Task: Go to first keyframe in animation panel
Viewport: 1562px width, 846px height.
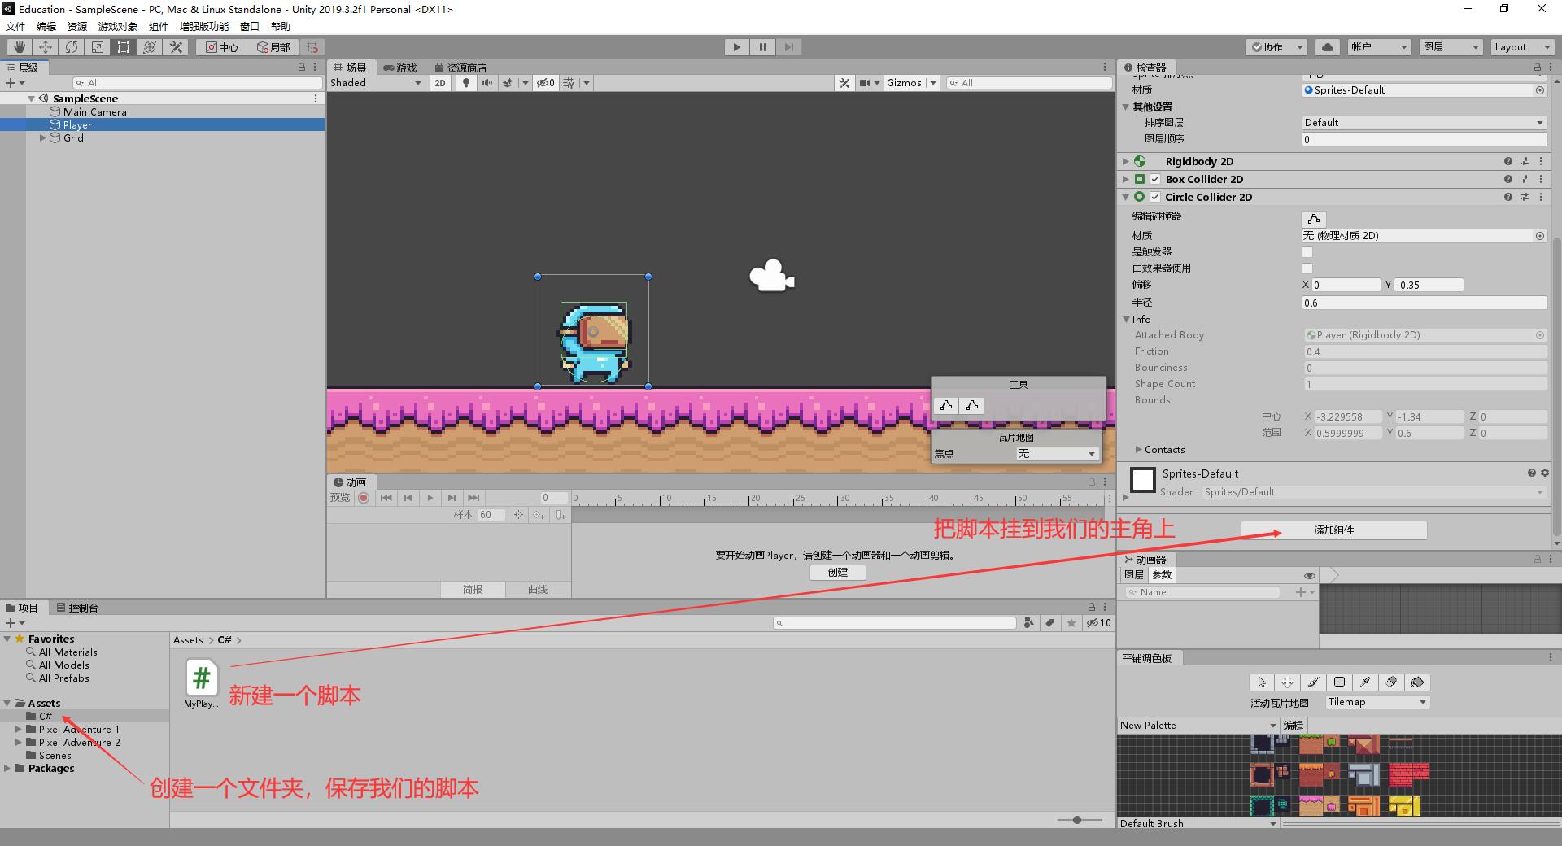Action: pos(386,498)
